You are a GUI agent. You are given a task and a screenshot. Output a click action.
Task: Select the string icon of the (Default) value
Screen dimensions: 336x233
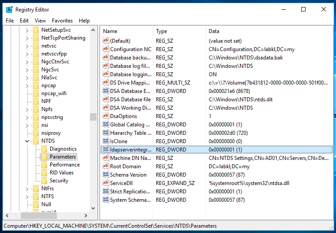click(x=106, y=41)
